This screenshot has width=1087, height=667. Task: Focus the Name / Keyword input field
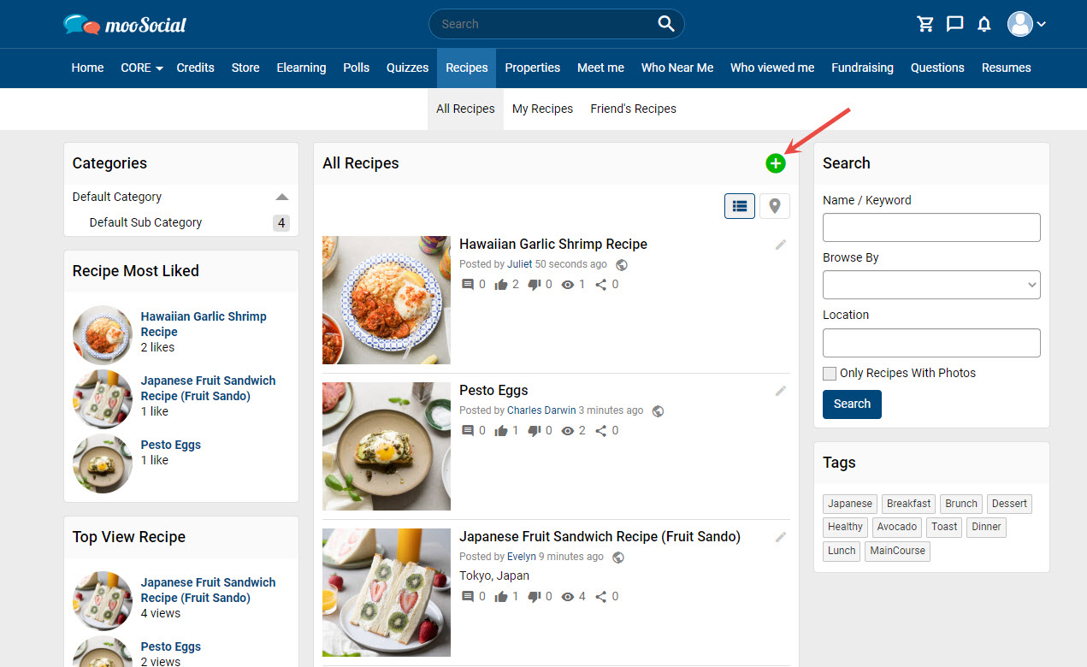[931, 227]
